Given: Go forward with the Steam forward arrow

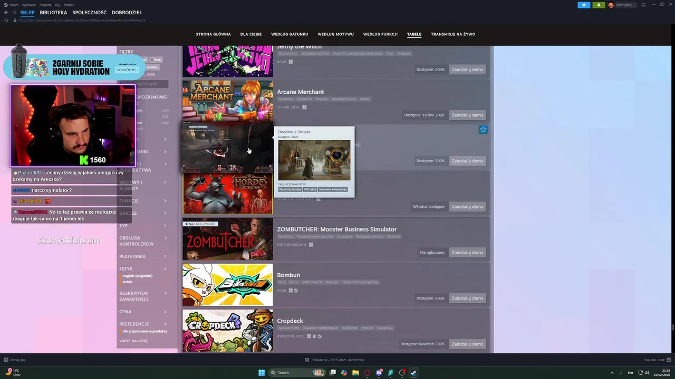Looking at the screenshot, I should coord(14,13).
